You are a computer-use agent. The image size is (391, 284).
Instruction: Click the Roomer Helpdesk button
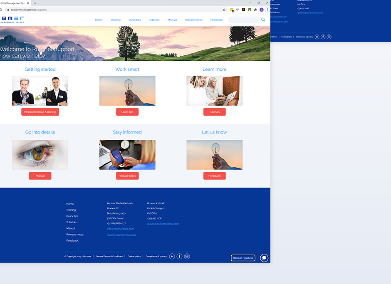pos(243,258)
